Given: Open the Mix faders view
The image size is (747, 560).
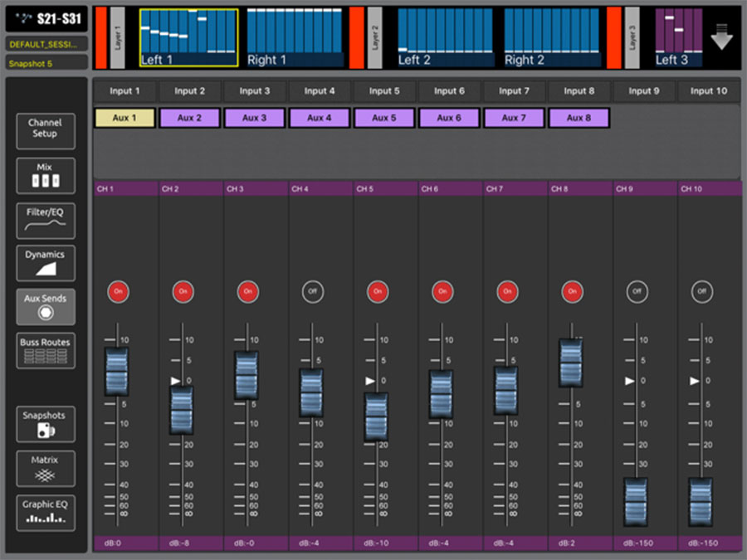Looking at the screenshot, I should click(x=46, y=176).
